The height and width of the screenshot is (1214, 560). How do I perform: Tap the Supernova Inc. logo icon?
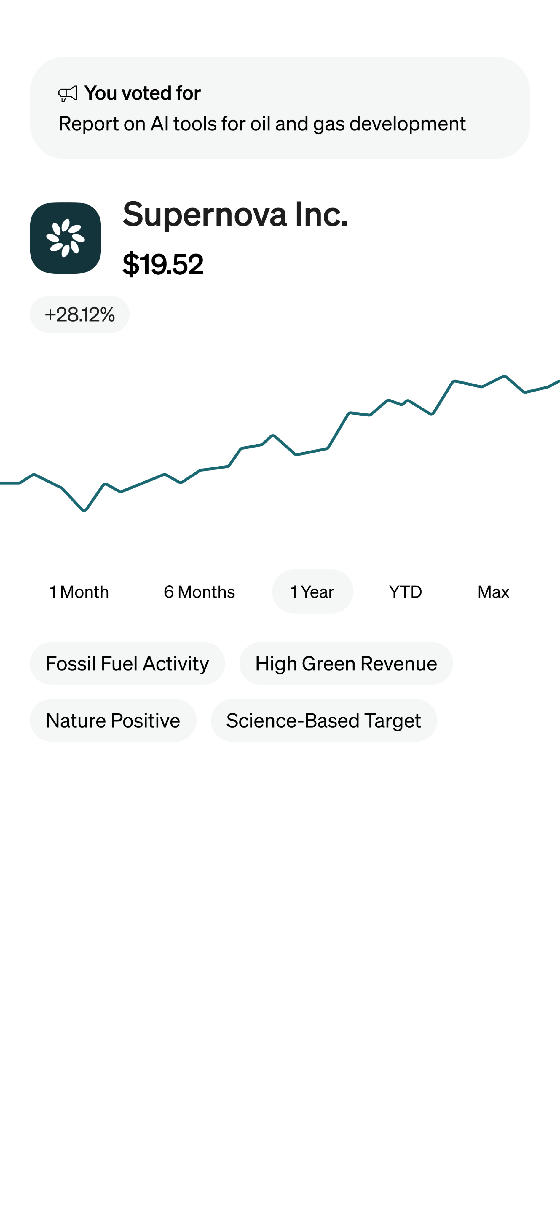coord(66,238)
